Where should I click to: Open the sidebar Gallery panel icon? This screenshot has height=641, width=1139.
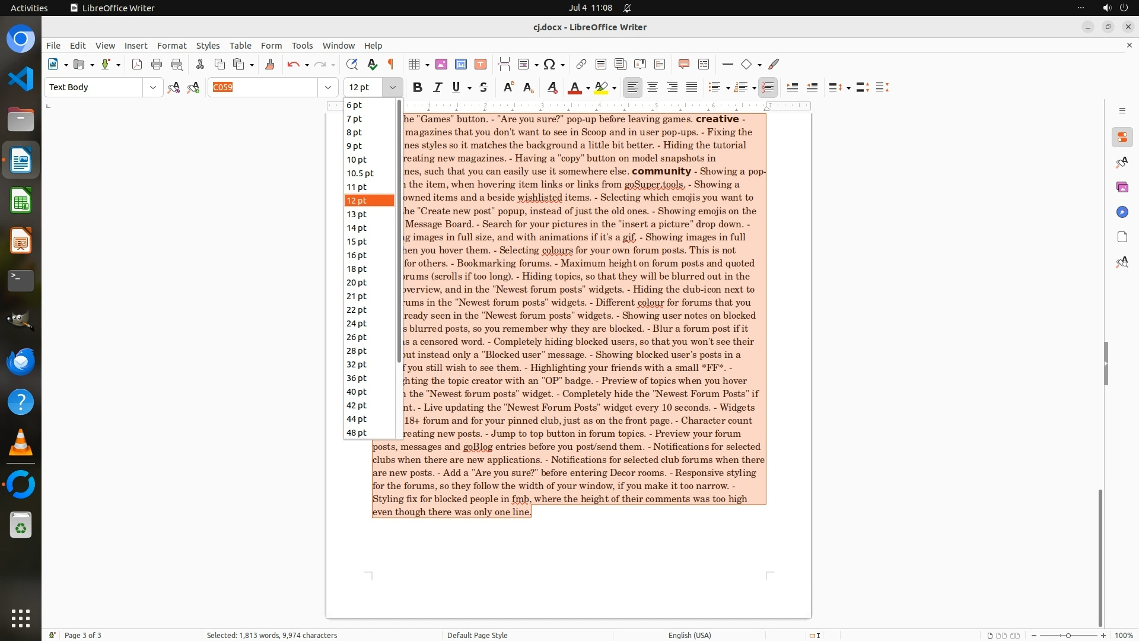[x=1122, y=187]
